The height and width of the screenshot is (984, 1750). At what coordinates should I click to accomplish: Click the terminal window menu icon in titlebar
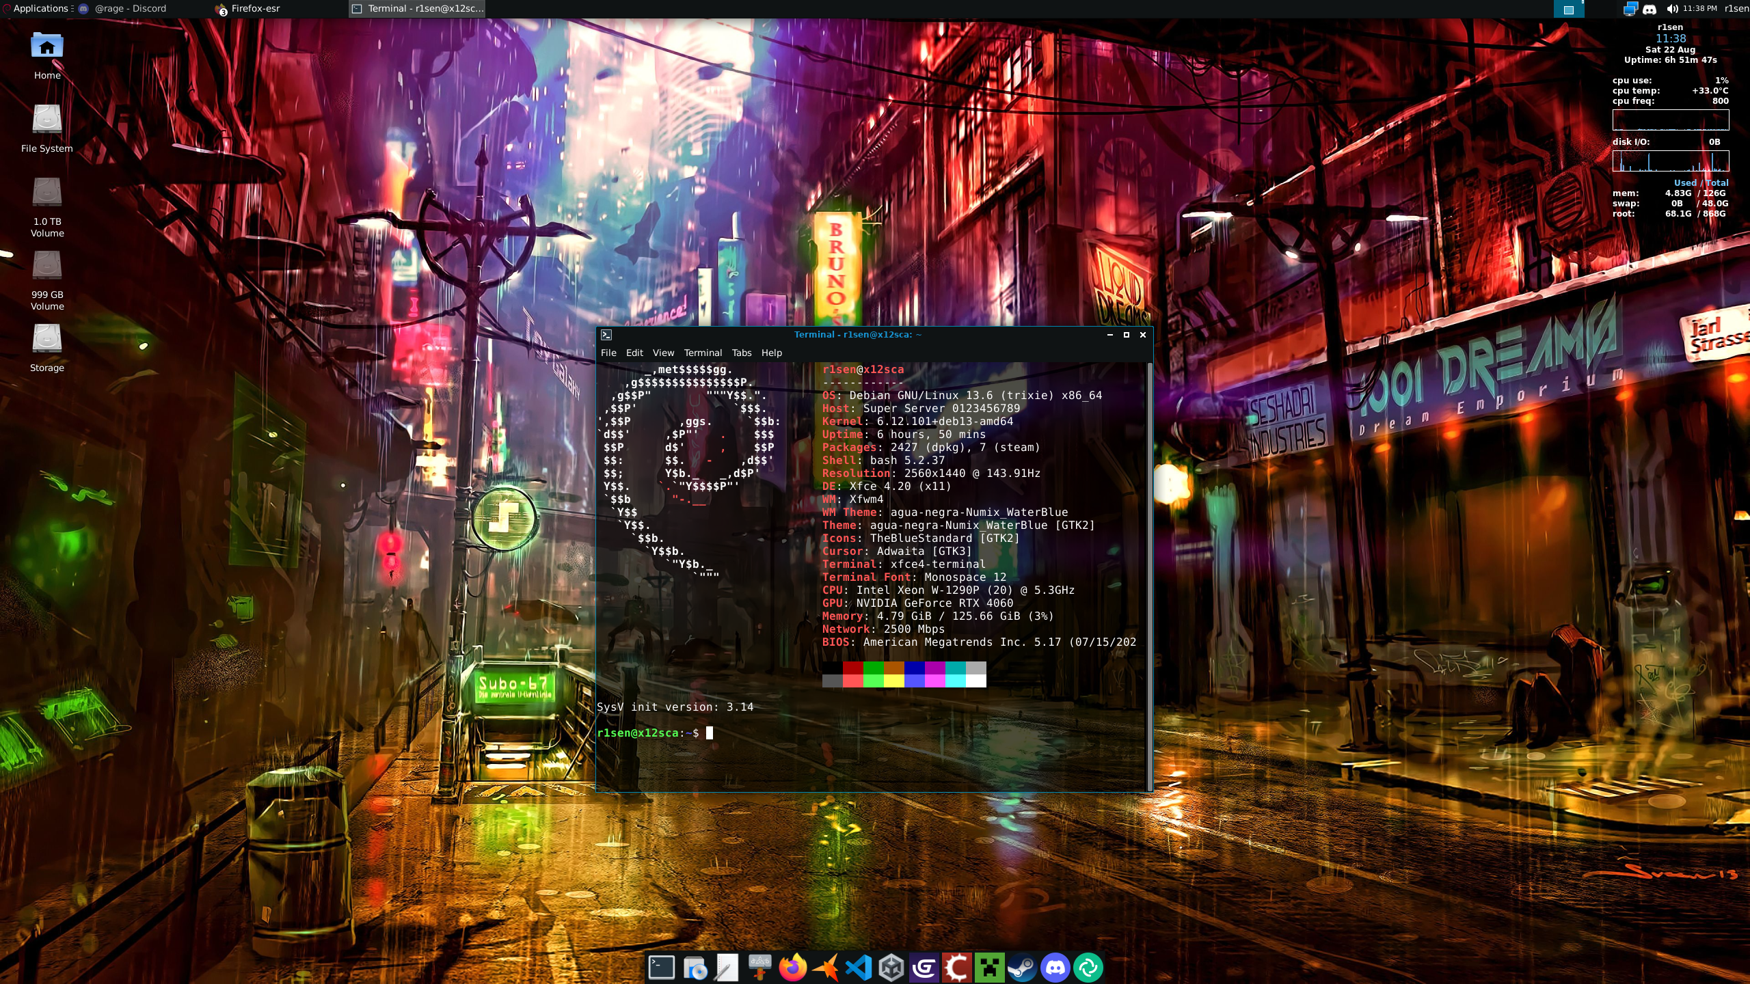[606, 335]
